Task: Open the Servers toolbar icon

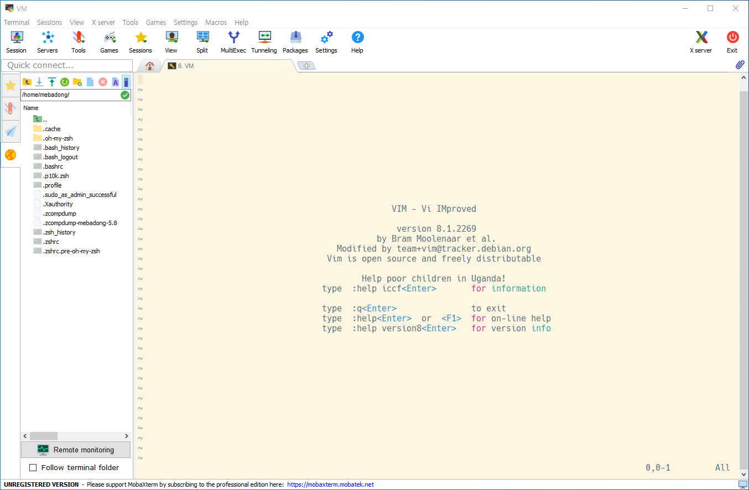Action: [x=48, y=42]
